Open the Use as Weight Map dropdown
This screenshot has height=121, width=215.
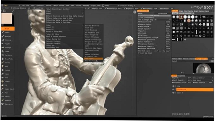coord(162,20)
